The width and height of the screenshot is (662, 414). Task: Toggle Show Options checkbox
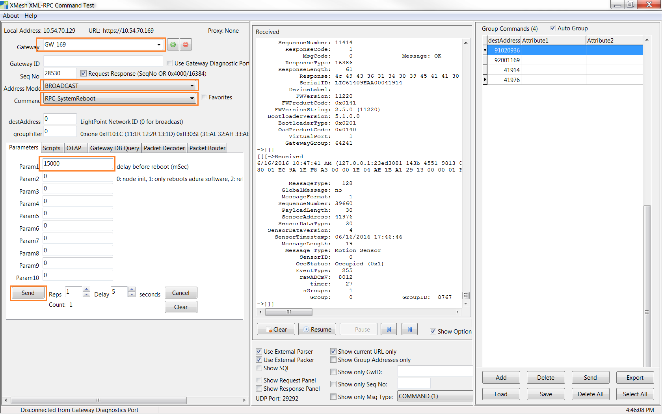pyautogui.click(x=433, y=331)
